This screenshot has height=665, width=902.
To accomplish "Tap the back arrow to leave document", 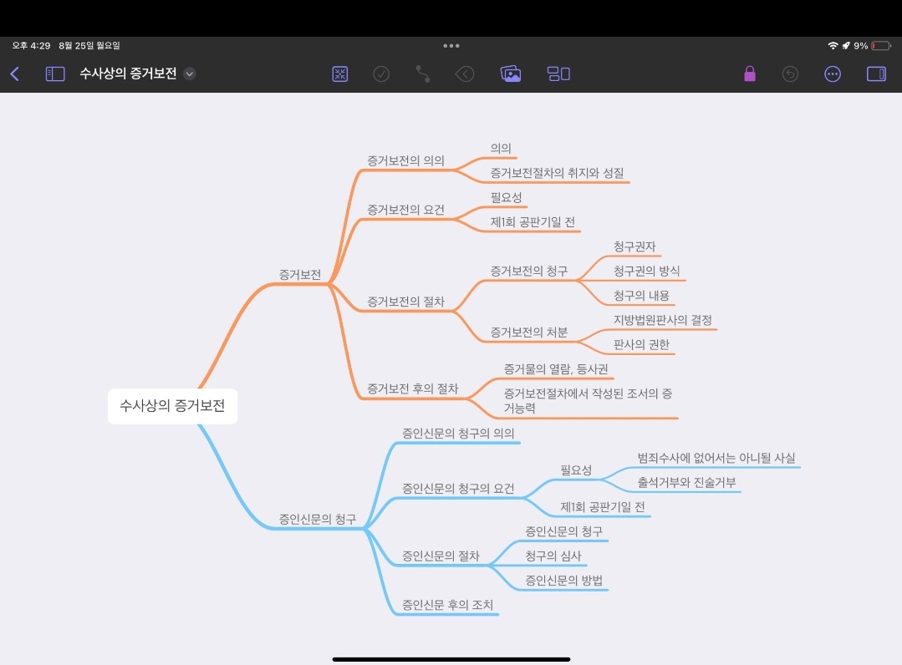I will [15, 74].
